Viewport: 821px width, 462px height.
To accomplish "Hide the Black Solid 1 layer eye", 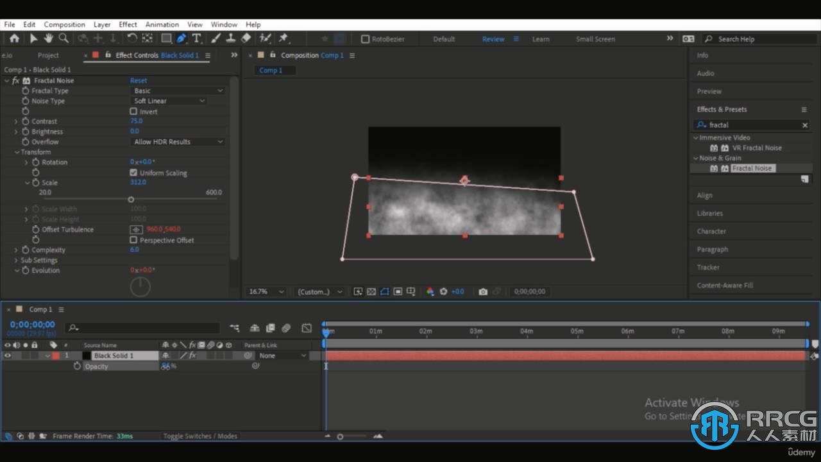I will click(8, 355).
